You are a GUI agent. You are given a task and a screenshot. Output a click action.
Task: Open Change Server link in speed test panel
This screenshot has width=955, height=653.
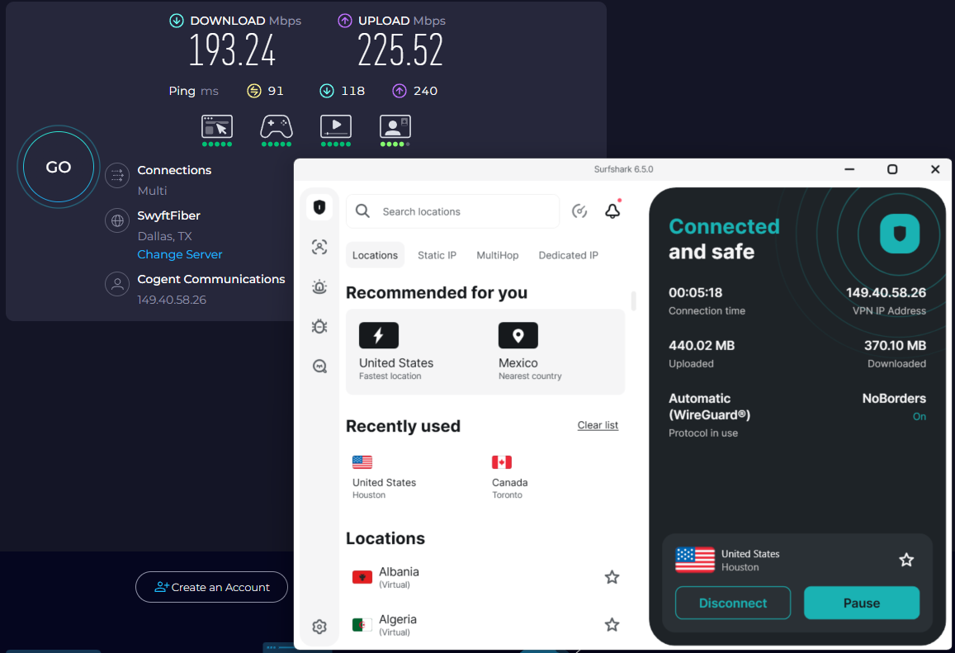179,254
